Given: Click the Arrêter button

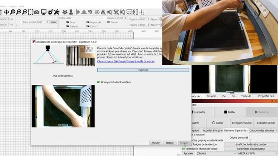Looking at the screenshot, I should [230, 112].
